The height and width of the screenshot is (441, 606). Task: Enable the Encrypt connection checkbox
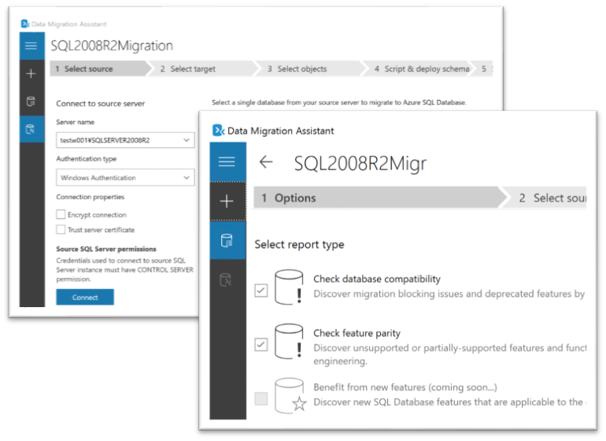(x=61, y=214)
